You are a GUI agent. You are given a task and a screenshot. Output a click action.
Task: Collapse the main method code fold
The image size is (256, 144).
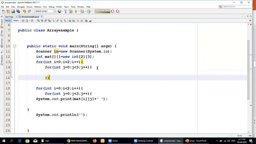[14, 46]
